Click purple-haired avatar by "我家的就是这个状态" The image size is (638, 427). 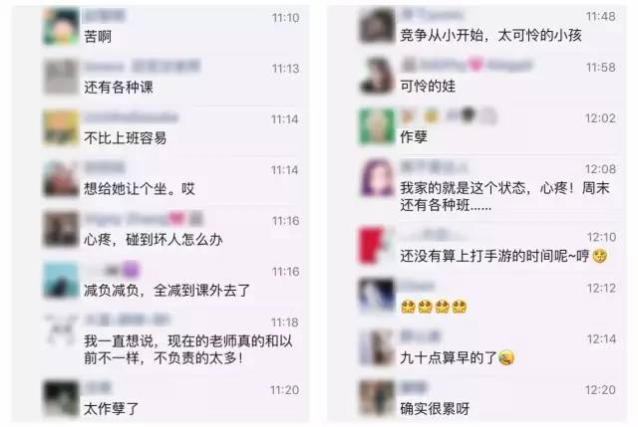[377, 177]
